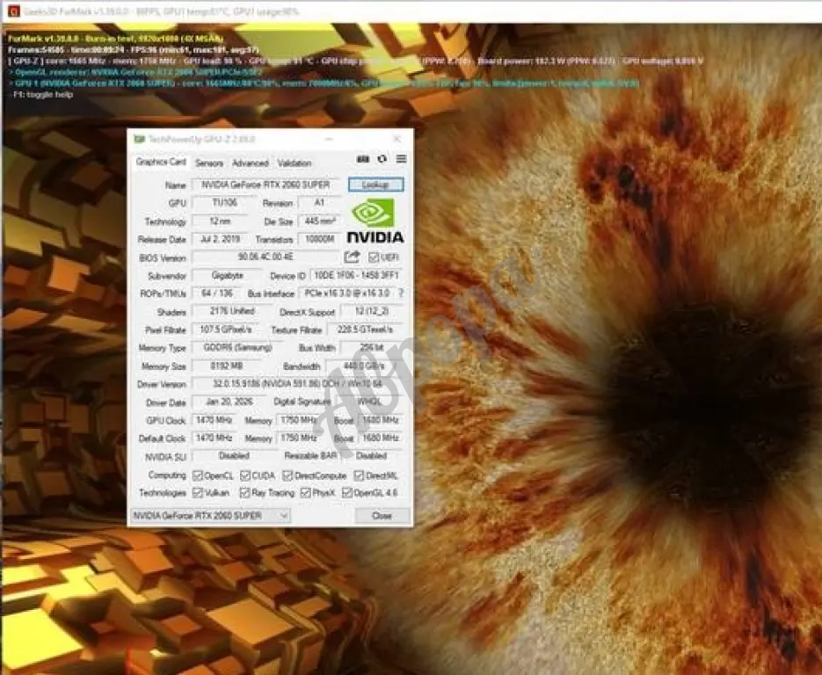822x675 pixels.
Task: Click the FurMark burn-in test header line
Action: pyautogui.click(x=115, y=39)
